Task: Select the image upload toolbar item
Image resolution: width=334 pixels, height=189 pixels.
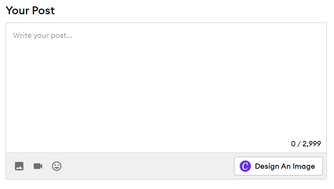Action: [19, 166]
